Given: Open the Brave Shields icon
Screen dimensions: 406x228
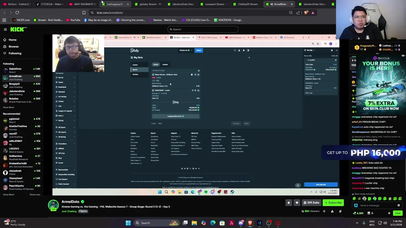Looking at the screenshot, I should pos(306,13).
